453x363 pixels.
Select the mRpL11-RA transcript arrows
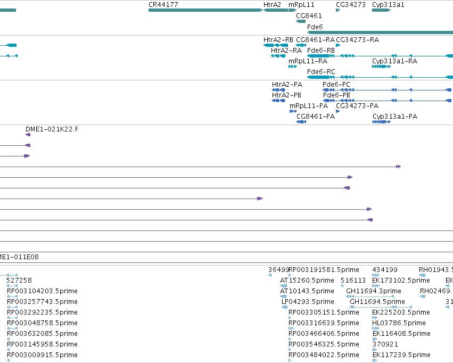tap(293, 67)
